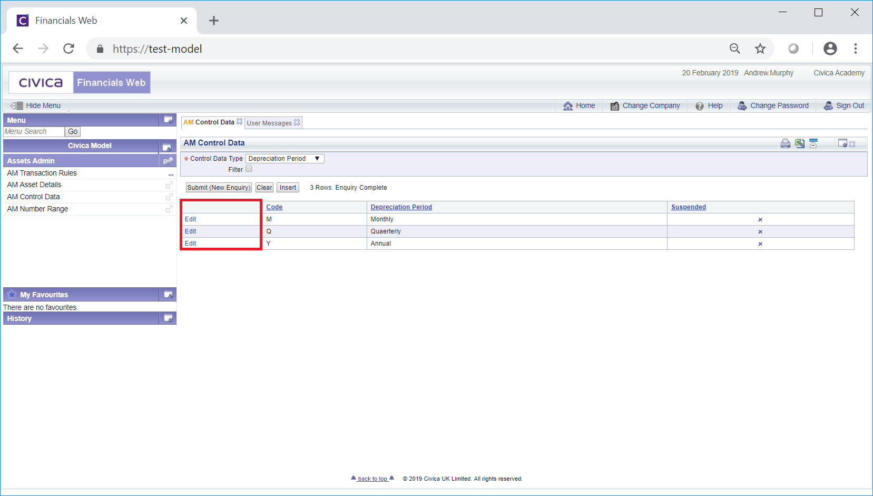The image size is (873, 496).
Task: Click Submit (New Enquiry) button
Action: [x=219, y=188]
